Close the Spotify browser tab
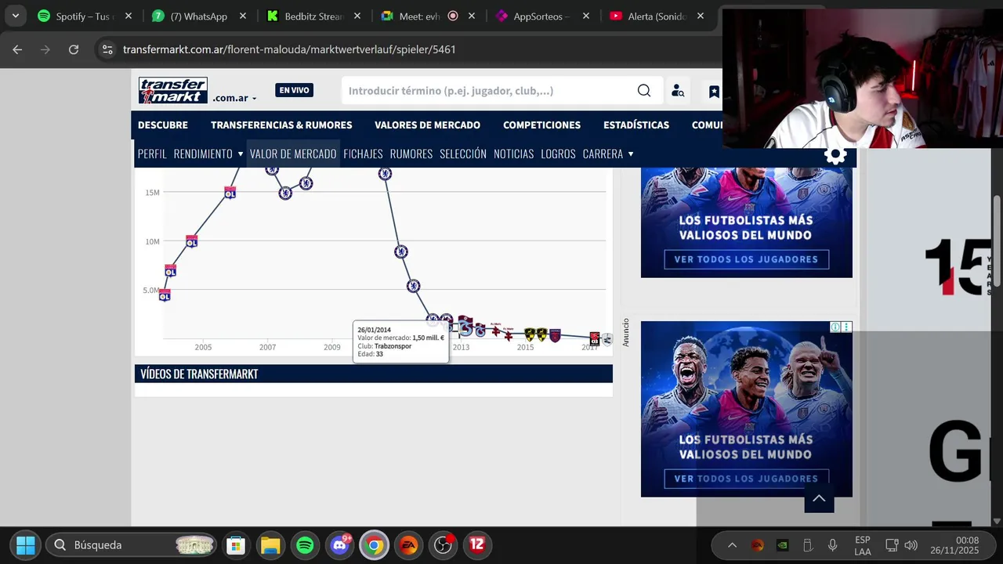 pyautogui.click(x=129, y=16)
